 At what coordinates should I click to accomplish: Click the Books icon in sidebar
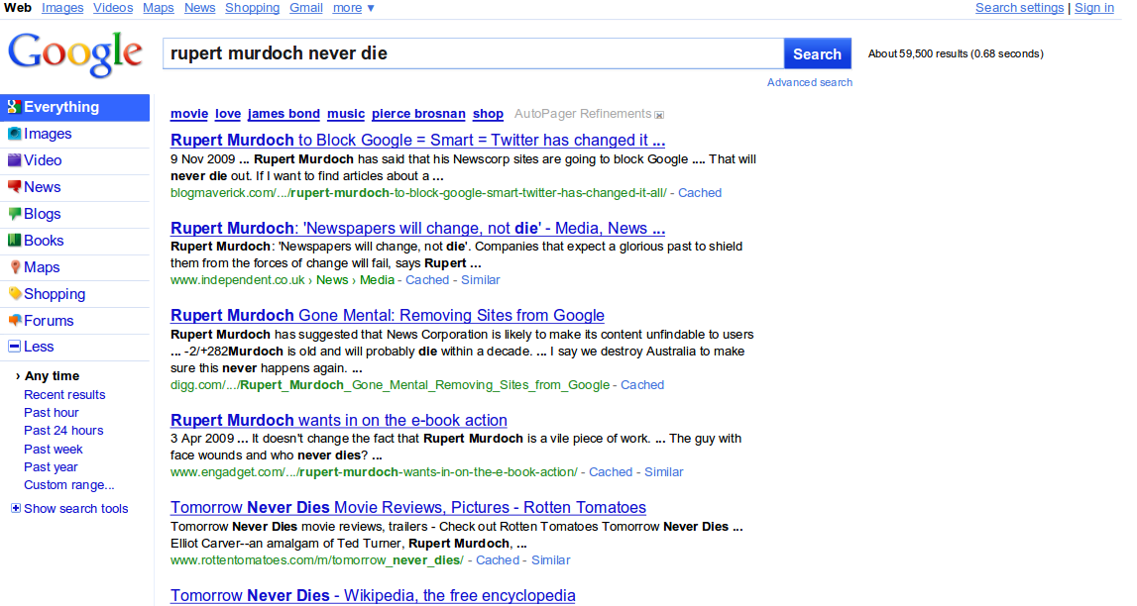click(x=14, y=241)
